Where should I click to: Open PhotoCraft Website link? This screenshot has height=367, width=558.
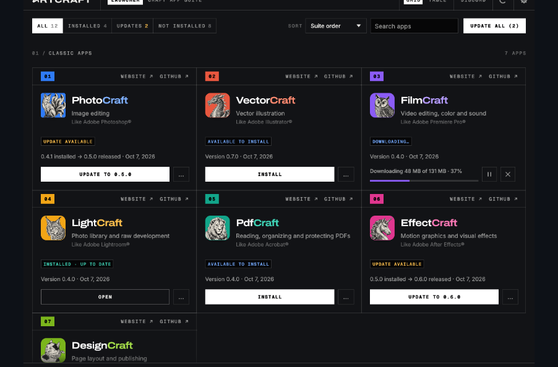[137, 77]
